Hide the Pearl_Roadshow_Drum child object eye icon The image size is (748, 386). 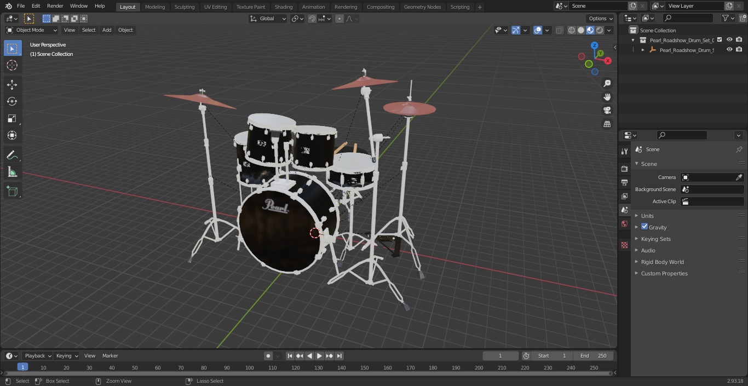pyautogui.click(x=729, y=50)
